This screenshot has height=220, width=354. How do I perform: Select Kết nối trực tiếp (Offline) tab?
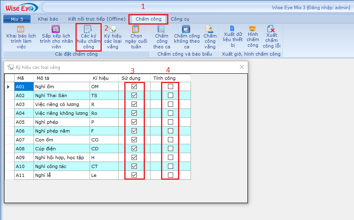[x=96, y=19]
